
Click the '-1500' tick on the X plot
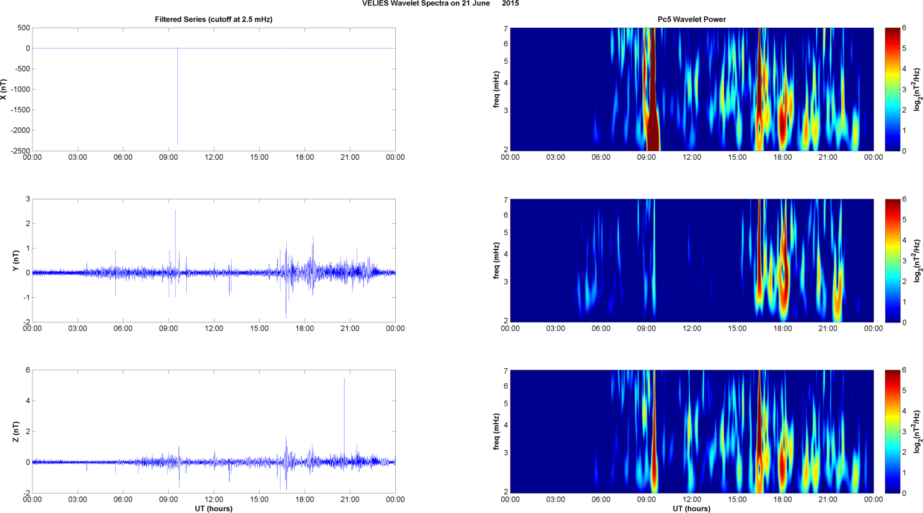tap(19, 110)
